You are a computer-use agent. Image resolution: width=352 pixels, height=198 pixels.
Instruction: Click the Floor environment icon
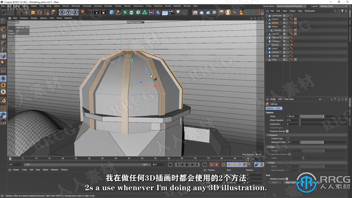[x=165, y=12]
